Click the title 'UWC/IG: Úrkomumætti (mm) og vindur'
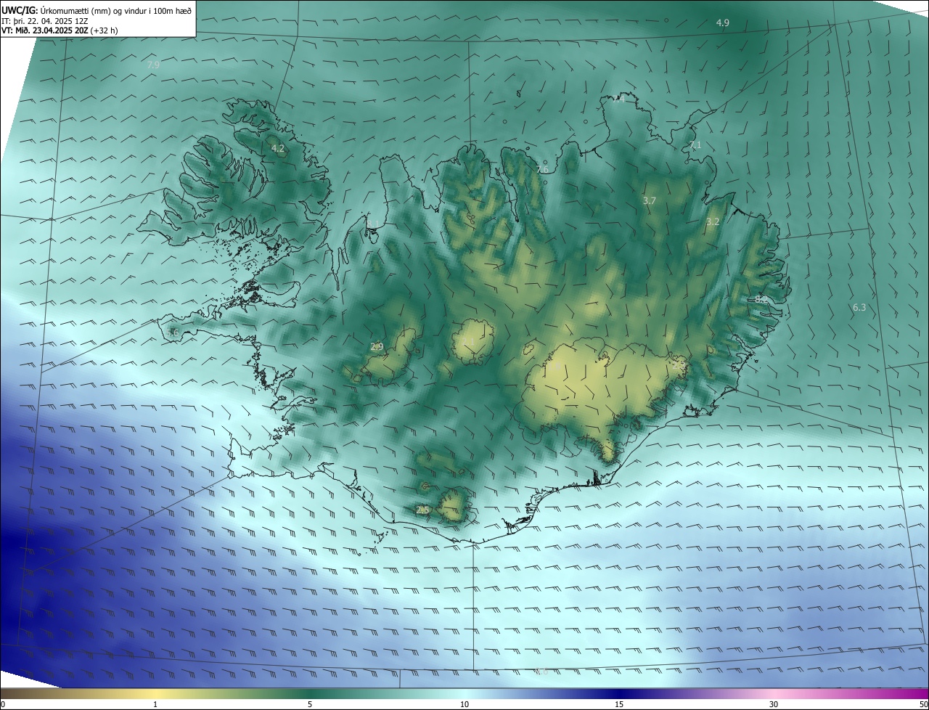Screen dimensions: 929x710 coord(97,10)
